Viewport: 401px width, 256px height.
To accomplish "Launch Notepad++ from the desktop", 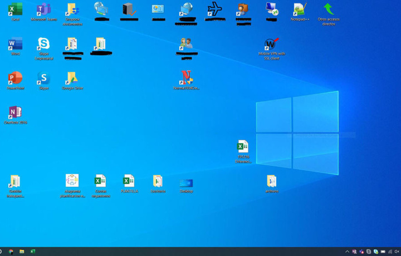I will tap(300, 12).
